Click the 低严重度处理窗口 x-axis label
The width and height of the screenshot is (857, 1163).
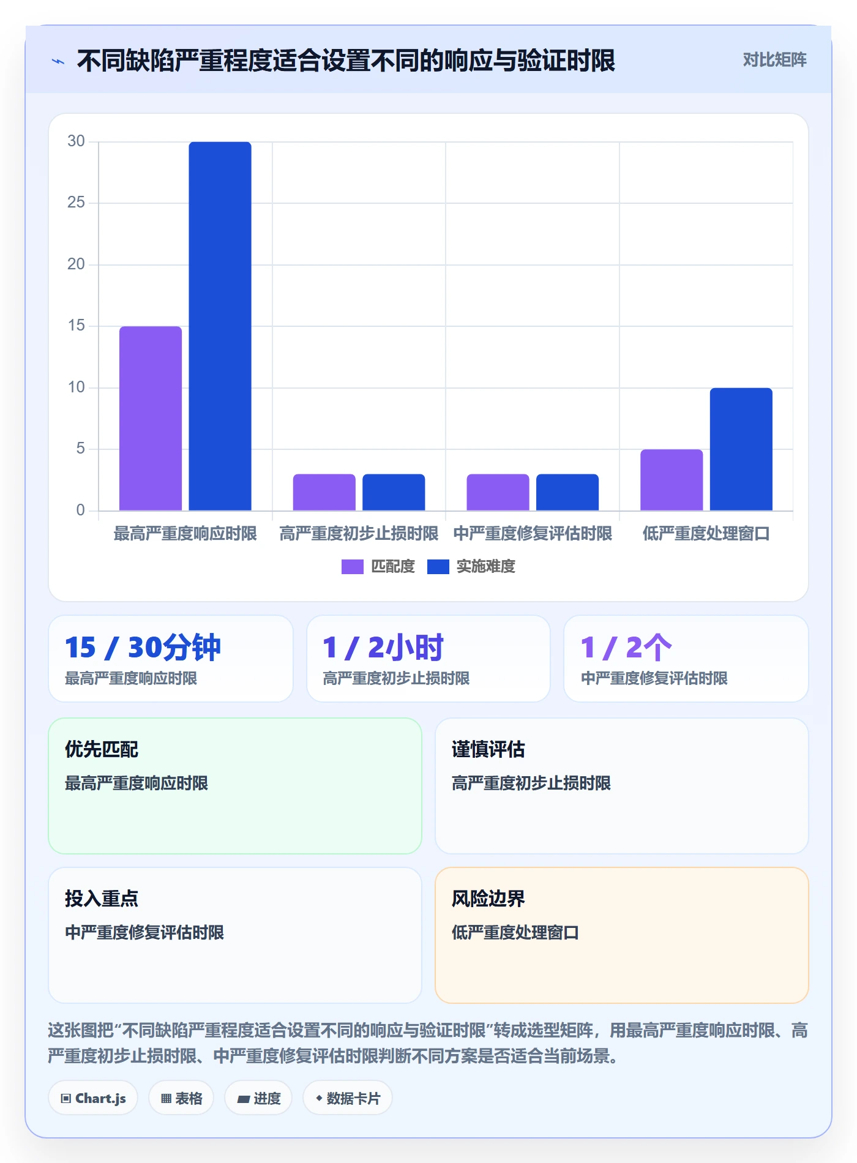tap(706, 534)
